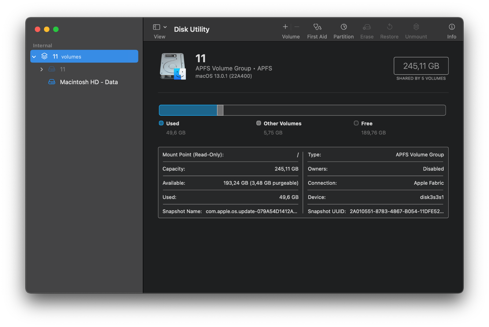
Task: Click the Internal sidebar section header
Action: 42,45
